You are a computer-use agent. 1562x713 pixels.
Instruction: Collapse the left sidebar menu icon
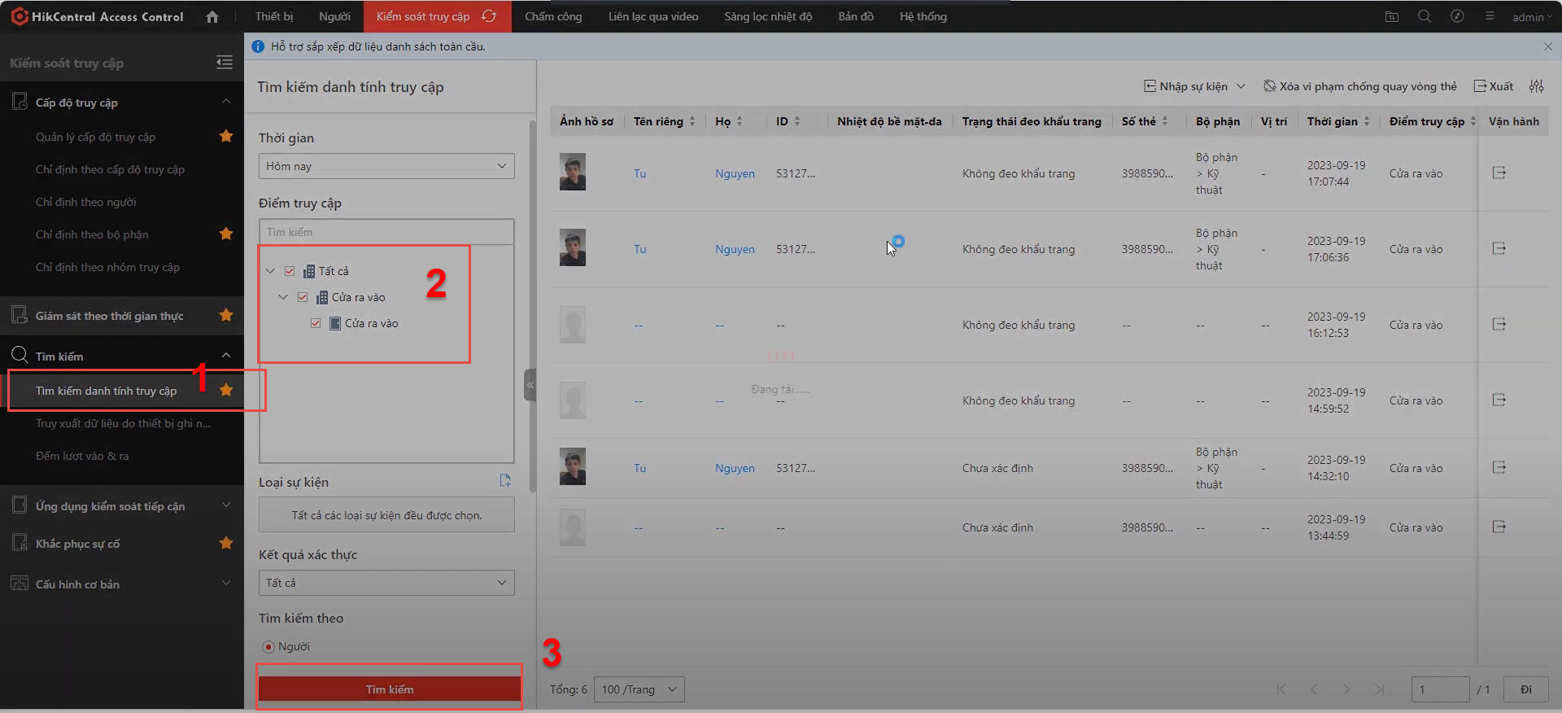(225, 63)
